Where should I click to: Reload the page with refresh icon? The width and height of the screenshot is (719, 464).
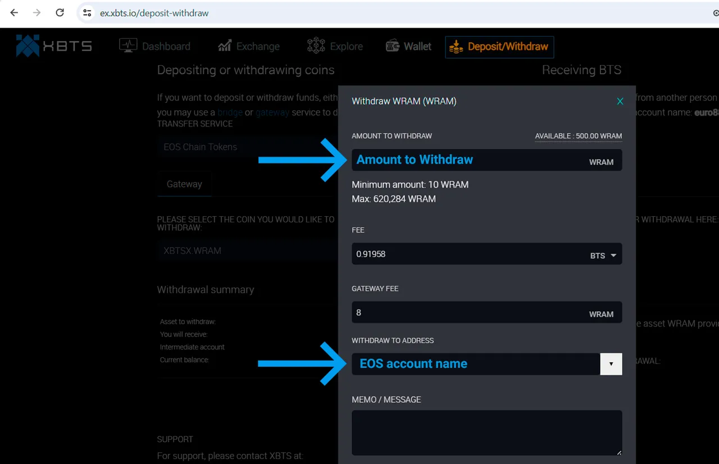click(x=60, y=13)
